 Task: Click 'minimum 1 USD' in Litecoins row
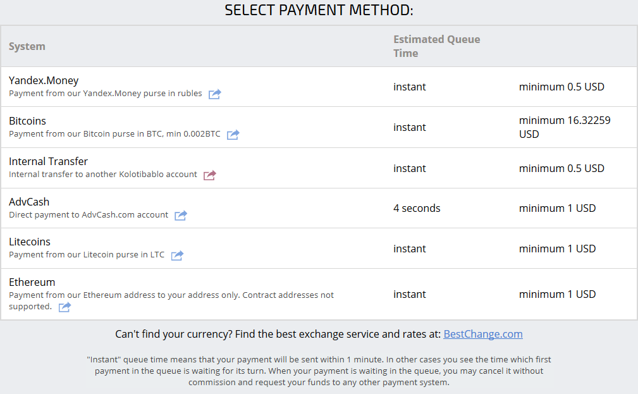(x=558, y=249)
